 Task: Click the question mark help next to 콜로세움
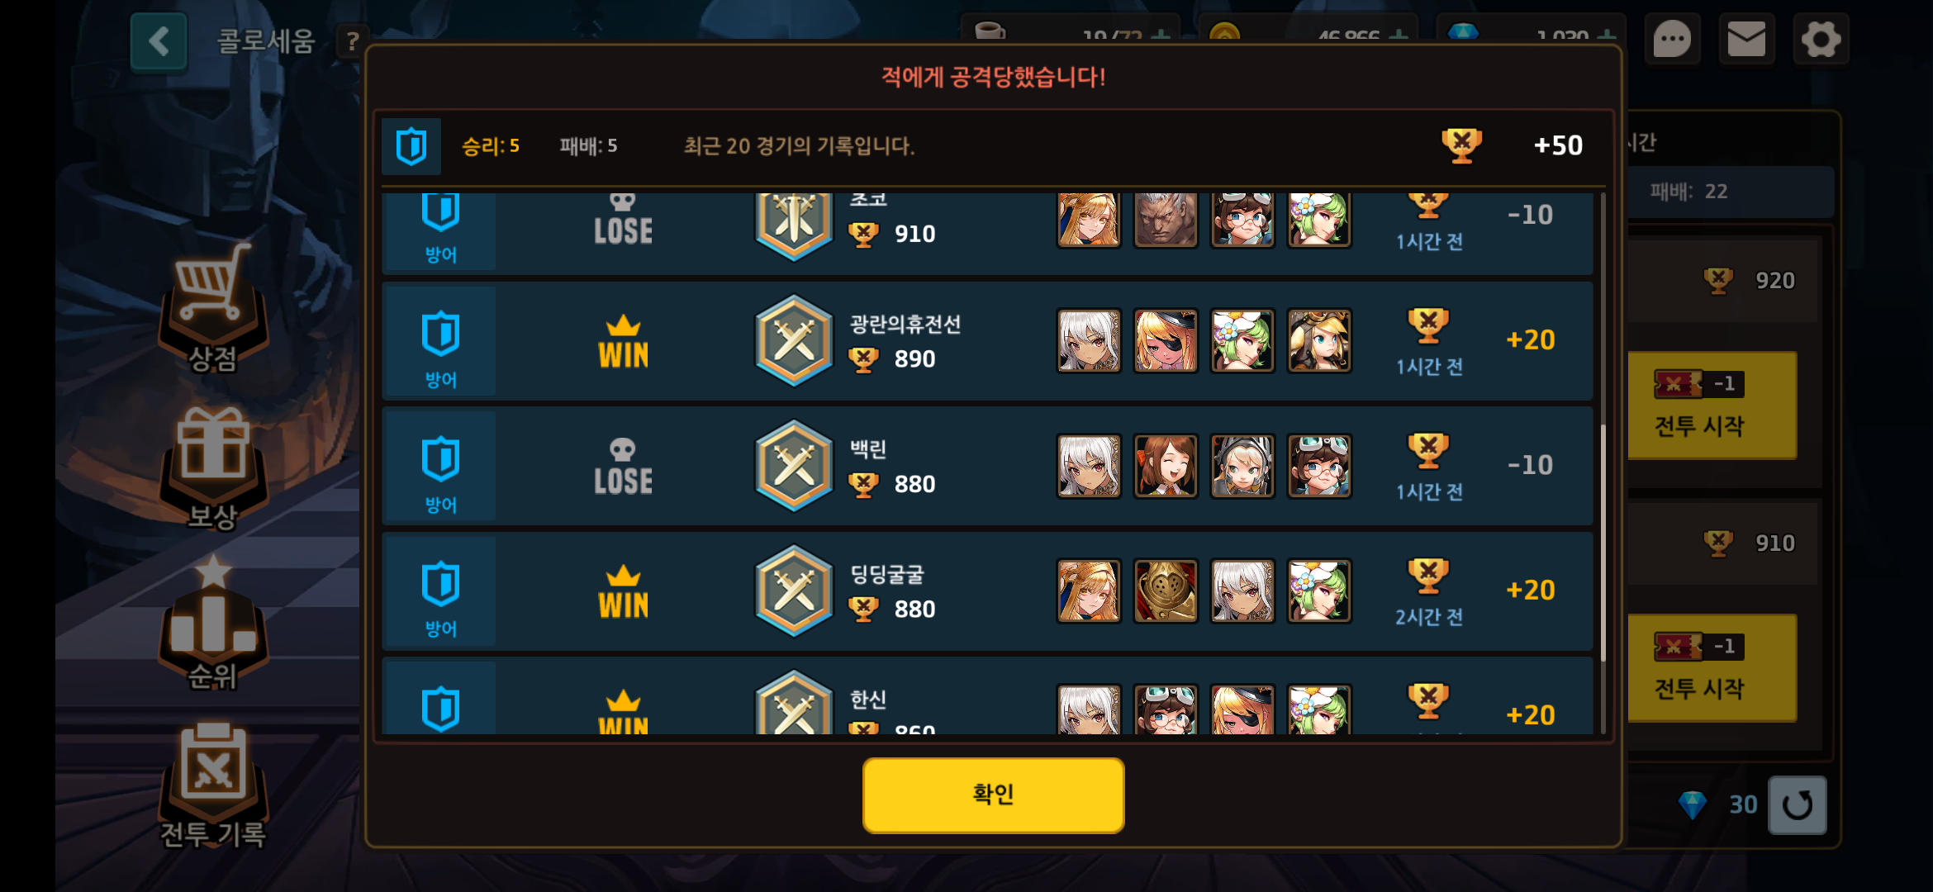(x=353, y=41)
